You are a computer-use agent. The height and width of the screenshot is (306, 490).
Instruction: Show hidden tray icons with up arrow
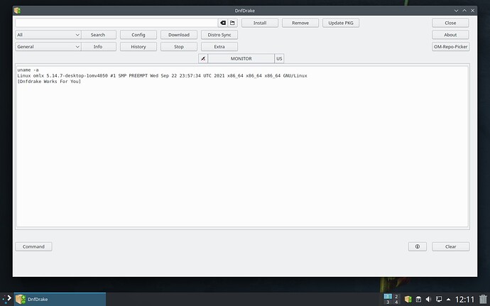(x=448, y=299)
